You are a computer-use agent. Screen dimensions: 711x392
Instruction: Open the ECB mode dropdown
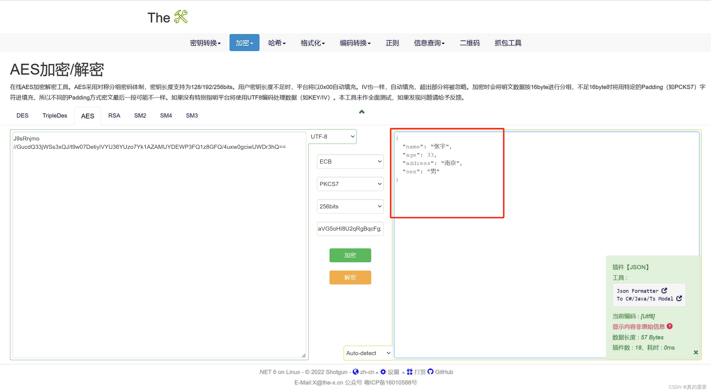pyautogui.click(x=350, y=161)
